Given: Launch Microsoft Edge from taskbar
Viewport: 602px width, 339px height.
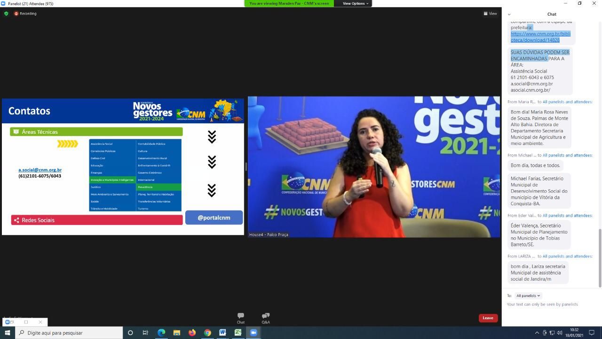Looking at the screenshot, I should click(161, 332).
